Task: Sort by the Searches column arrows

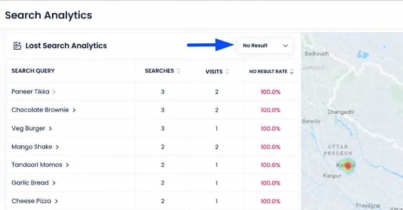Action: pos(179,71)
